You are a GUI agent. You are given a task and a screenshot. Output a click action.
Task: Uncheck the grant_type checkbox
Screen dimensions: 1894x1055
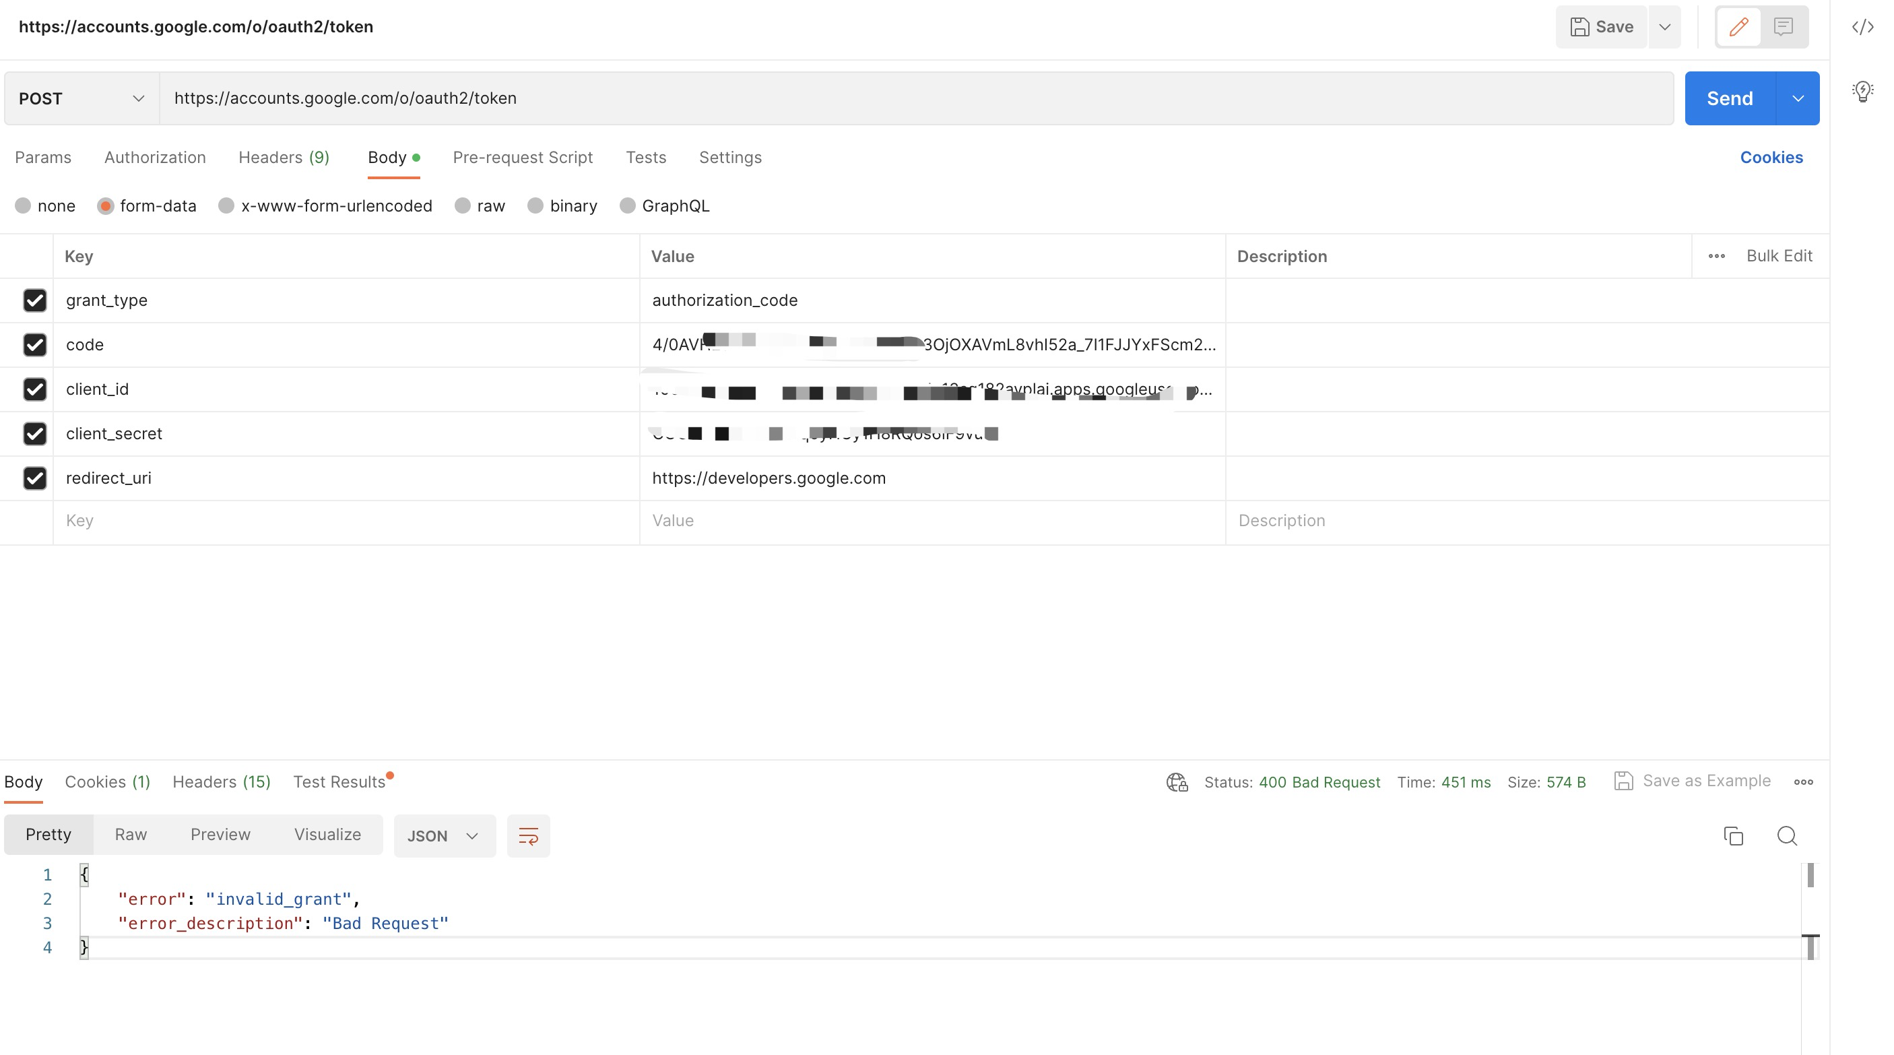click(34, 300)
